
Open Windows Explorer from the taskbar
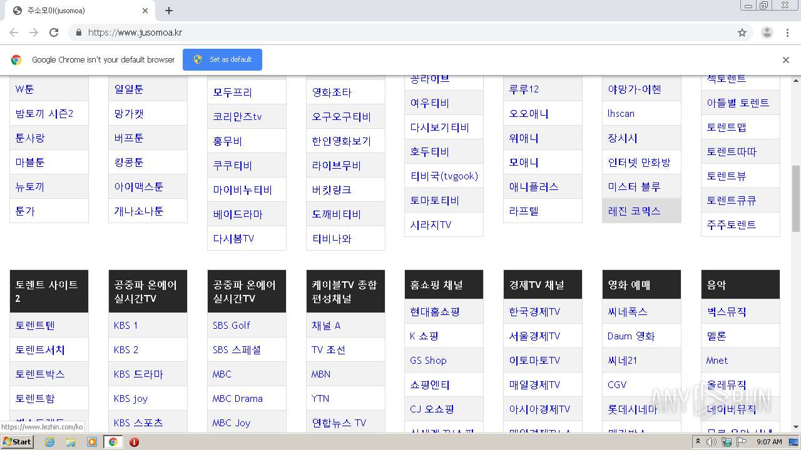pyautogui.click(x=71, y=442)
